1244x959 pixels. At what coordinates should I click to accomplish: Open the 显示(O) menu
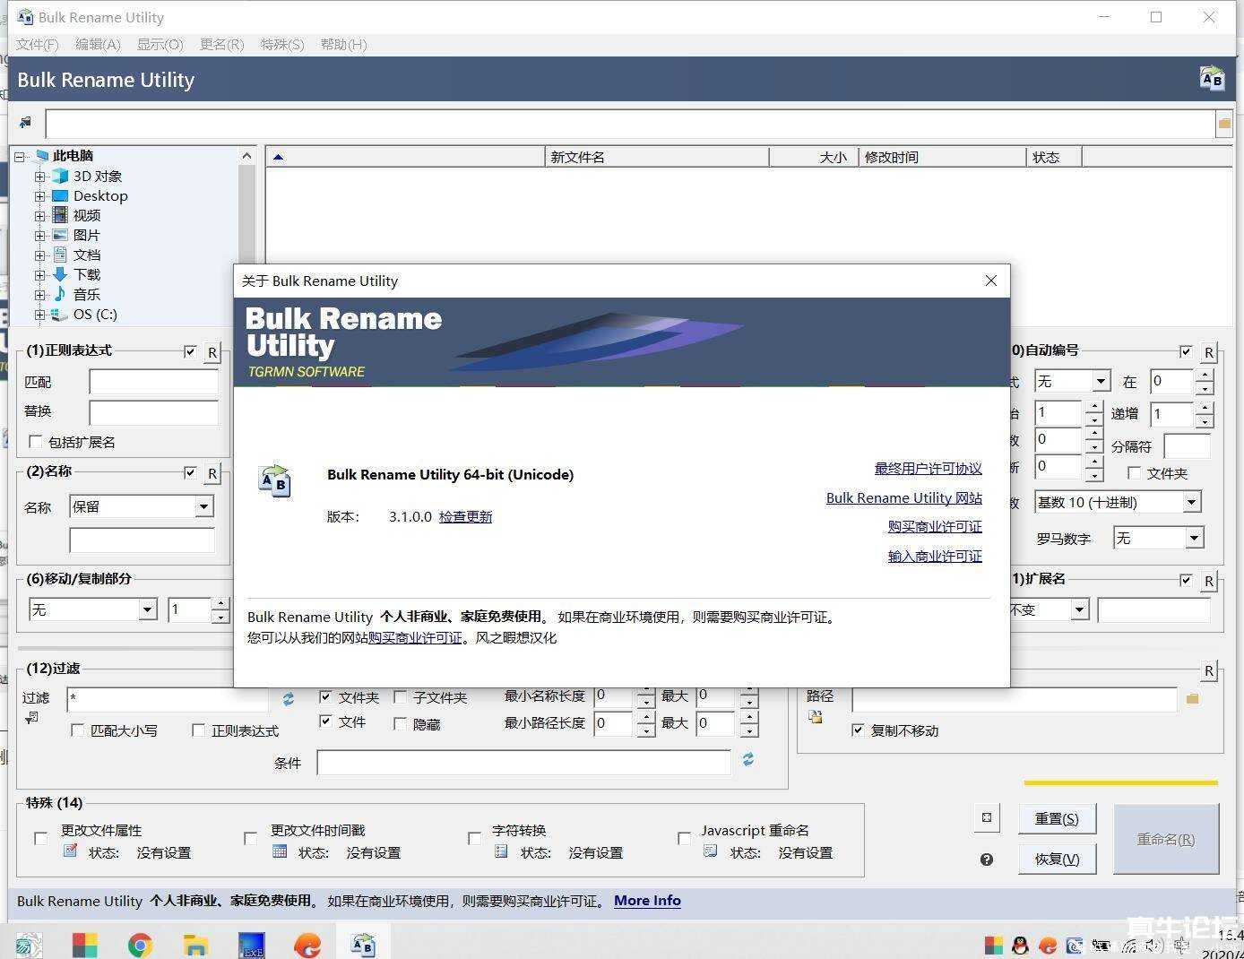[x=160, y=44]
